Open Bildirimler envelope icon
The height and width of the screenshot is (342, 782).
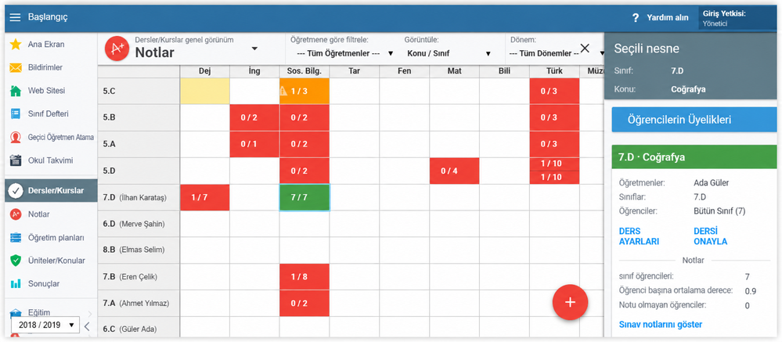(16, 68)
